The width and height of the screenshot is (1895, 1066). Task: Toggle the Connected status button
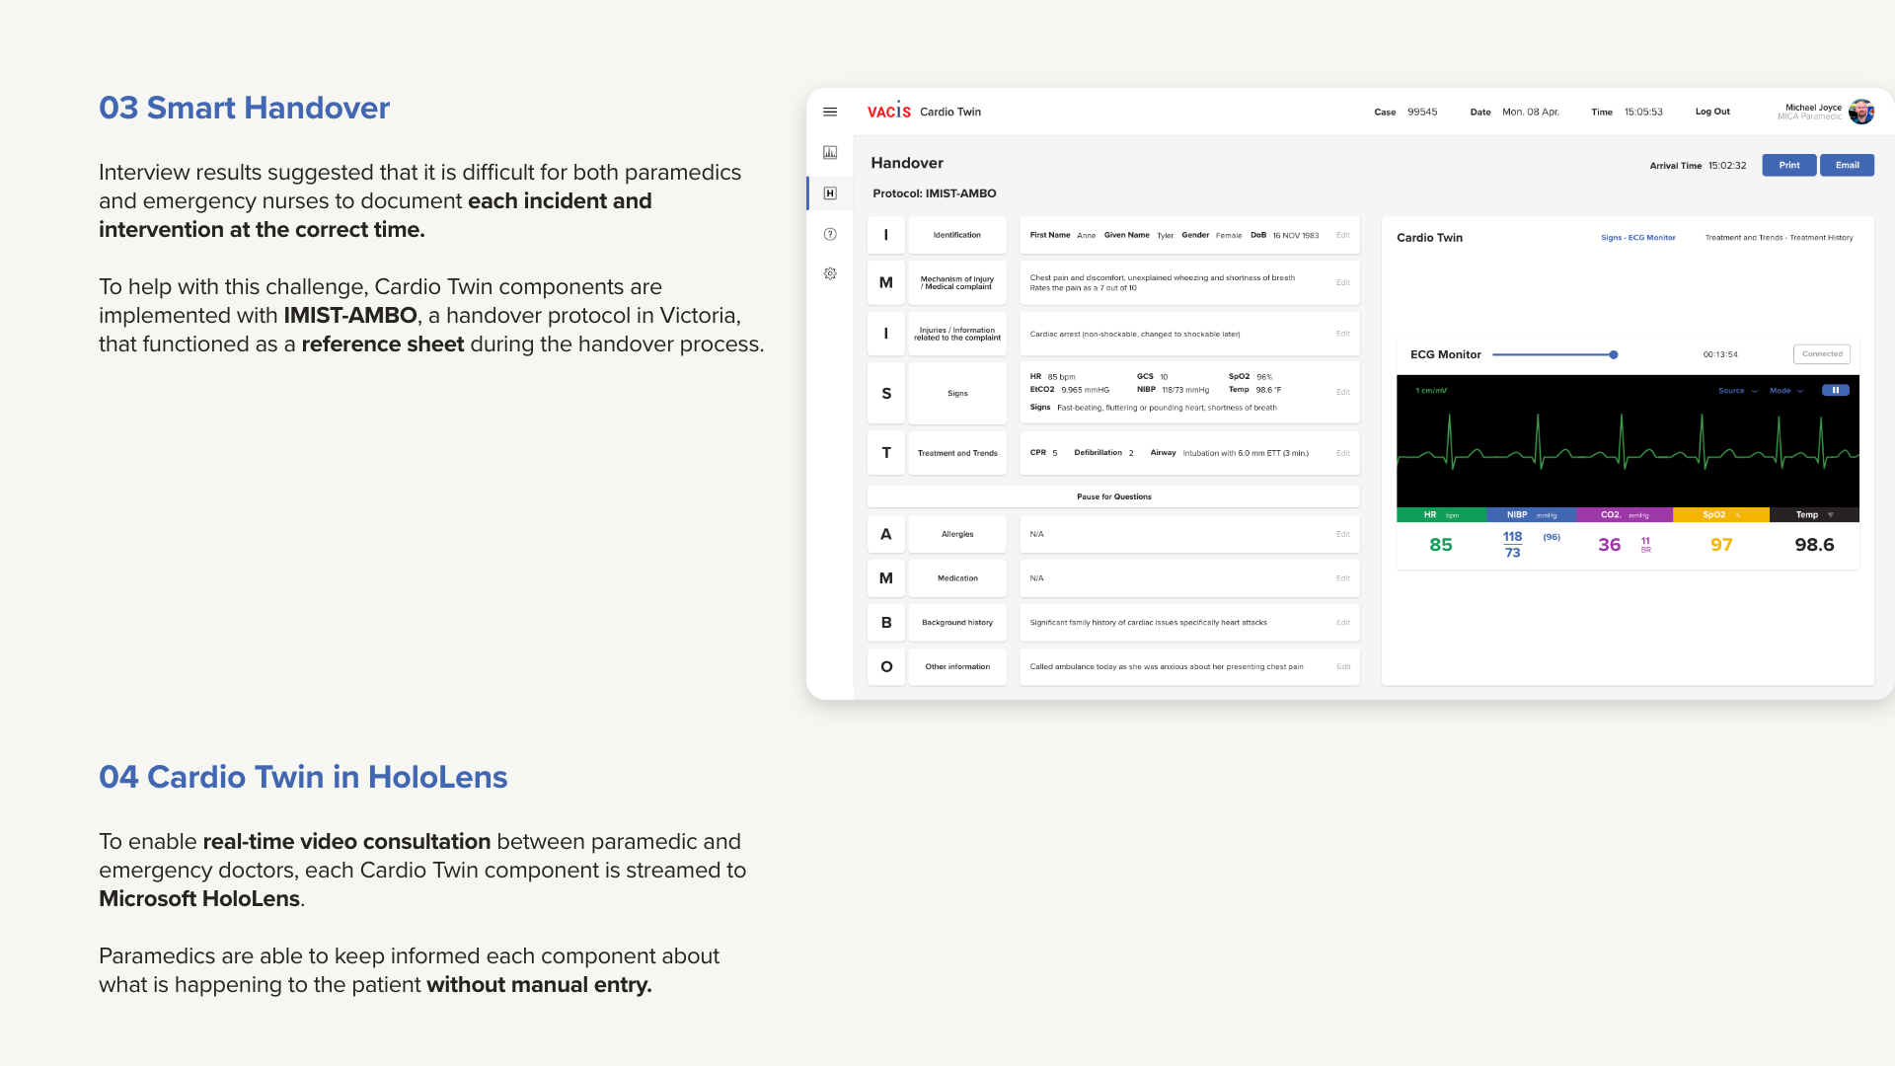coord(1821,353)
